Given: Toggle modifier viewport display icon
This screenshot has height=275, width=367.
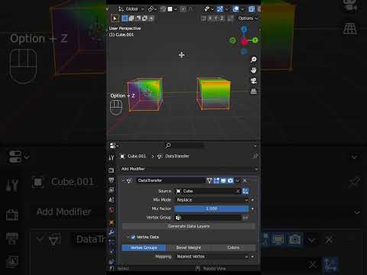Looking at the screenshot, I should (223, 180).
